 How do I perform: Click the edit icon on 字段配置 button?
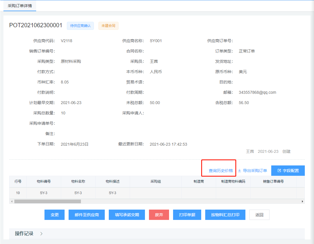point(279,171)
